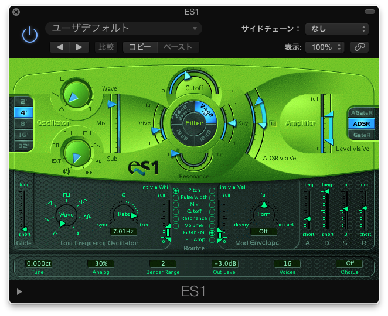Click the 比較 compare button

coord(106,47)
